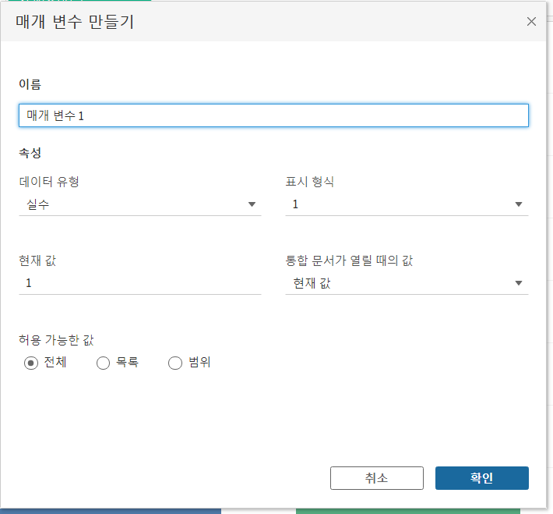This screenshot has height=514, width=553.
Task: Open the 통합 문서가 열릴 때의 값 dropdown
Action: (x=407, y=283)
